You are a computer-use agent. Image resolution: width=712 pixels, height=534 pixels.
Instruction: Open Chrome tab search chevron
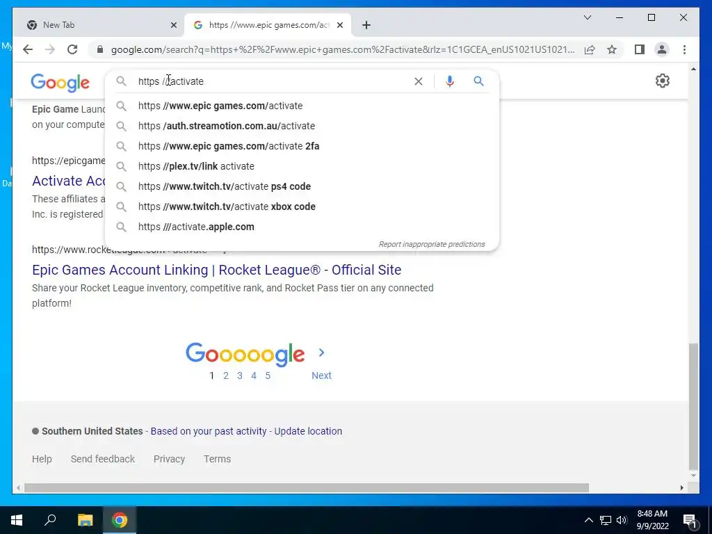pos(587,17)
